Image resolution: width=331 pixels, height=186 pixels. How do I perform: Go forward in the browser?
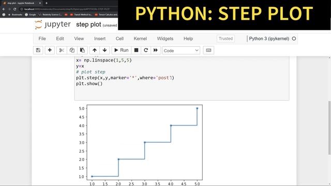[x=9, y=9]
